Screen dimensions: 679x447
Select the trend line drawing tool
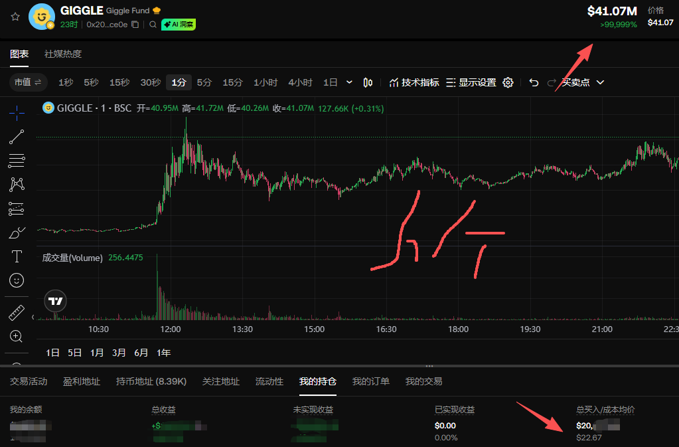[x=17, y=137]
